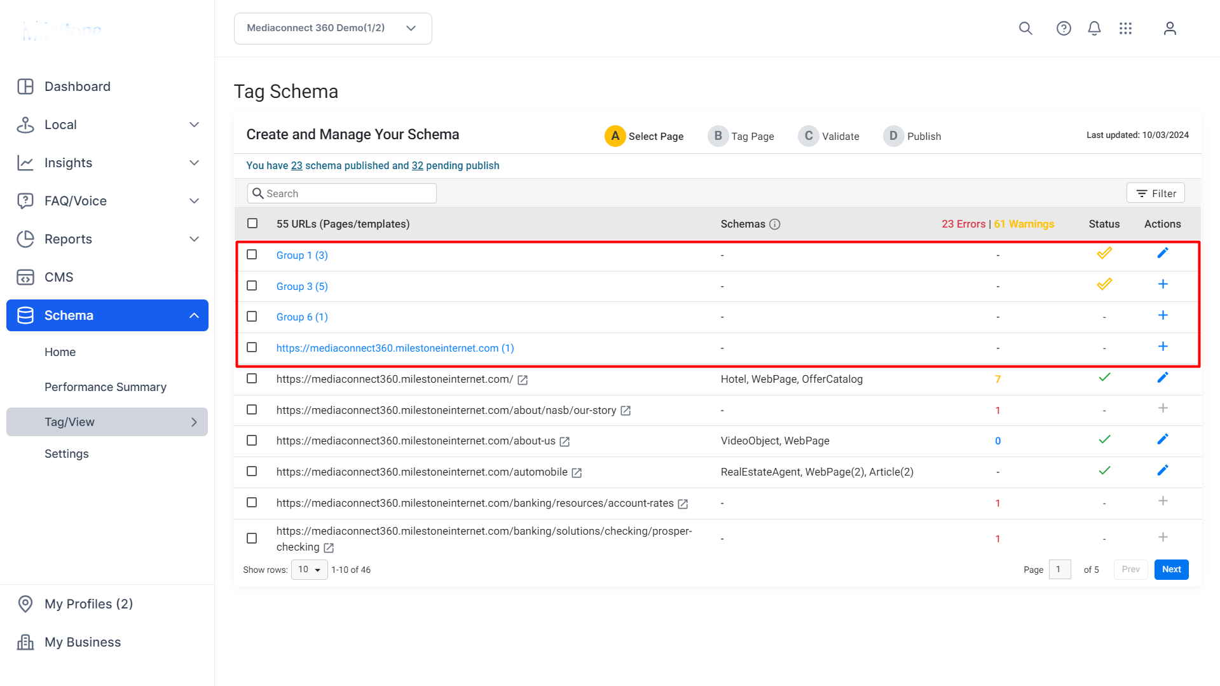Check the Group 6 (1) row checkbox
The image size is (1220, 686).
tap(252, 316)
